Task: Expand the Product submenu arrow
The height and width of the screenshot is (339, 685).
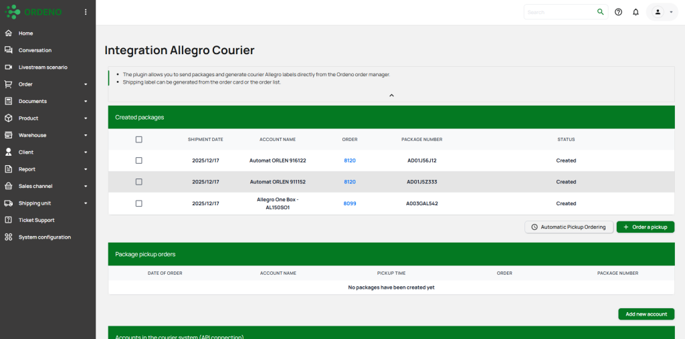Action: coord(86,118)
